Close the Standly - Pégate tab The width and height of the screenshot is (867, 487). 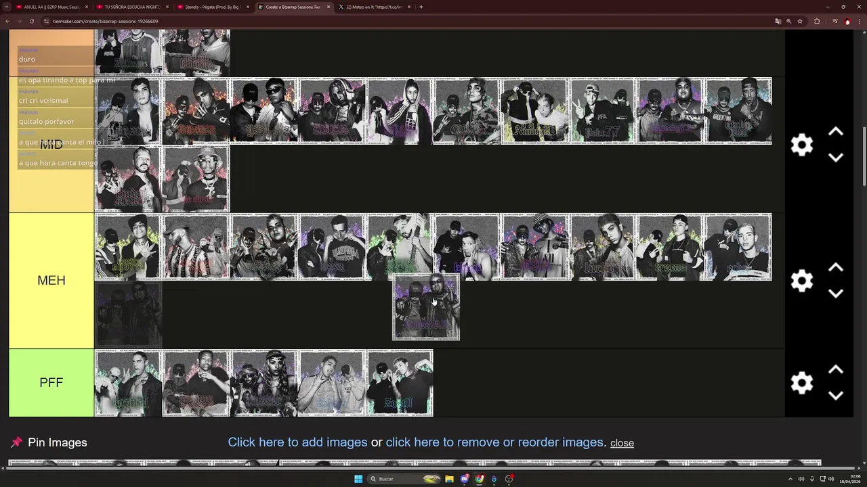tap(247, 7)
